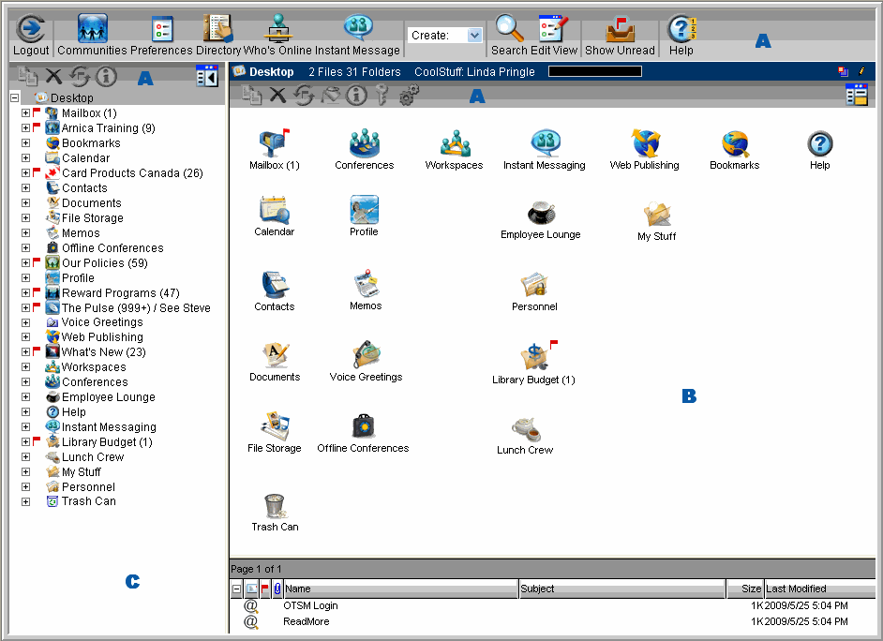This screenshot has width=883, height=641.
Task: Collapse the file list minus box
Action: (x=236, y=589)
